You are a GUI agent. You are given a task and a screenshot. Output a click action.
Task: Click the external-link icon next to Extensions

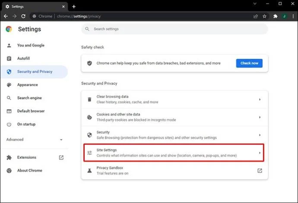click(61, 157)
